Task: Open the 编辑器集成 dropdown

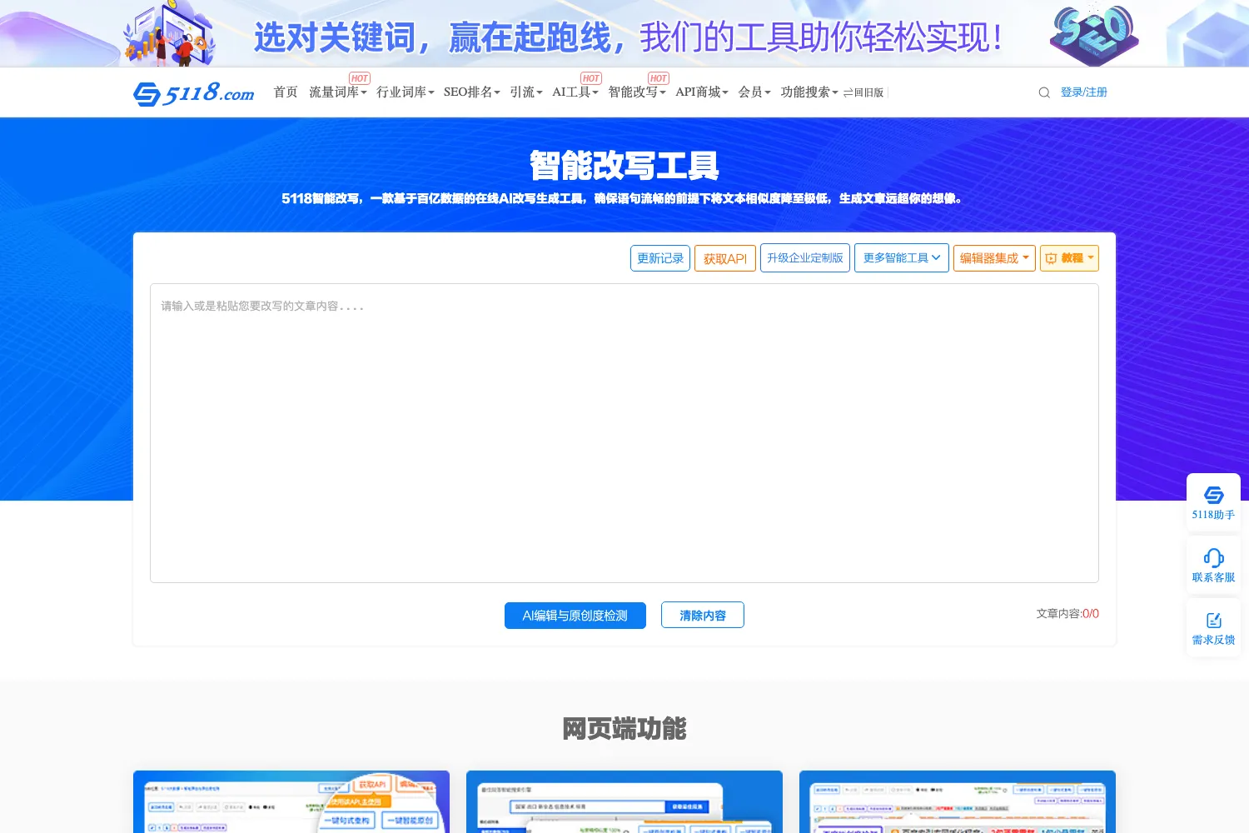Action: click(994, 258)
